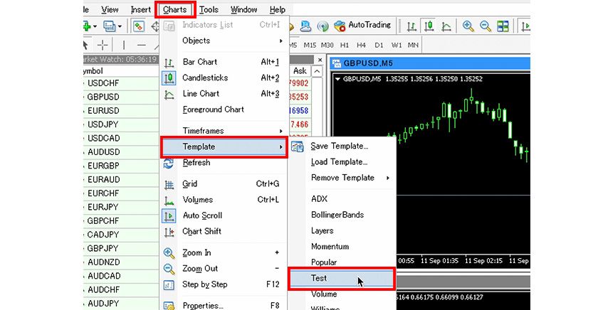Click the line chart toolbar icon

point(446,26)
